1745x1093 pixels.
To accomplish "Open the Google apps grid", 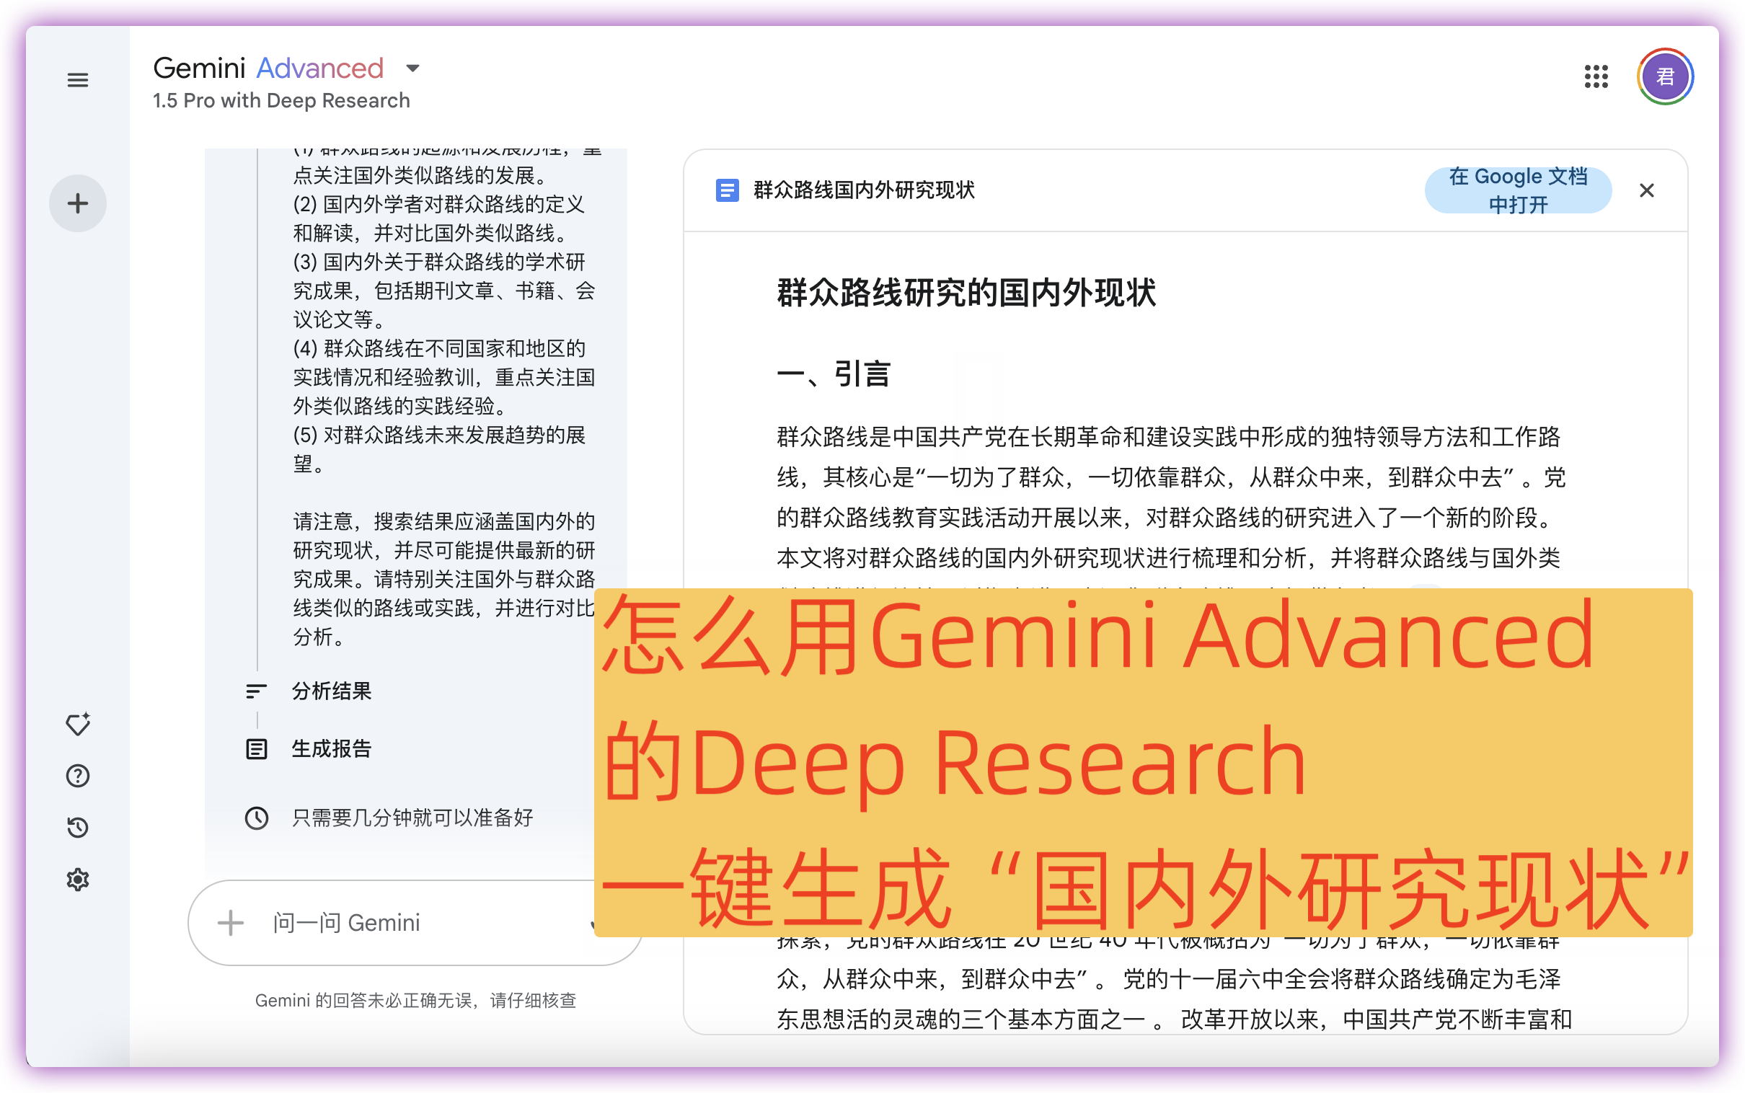I will (1595, 76).
